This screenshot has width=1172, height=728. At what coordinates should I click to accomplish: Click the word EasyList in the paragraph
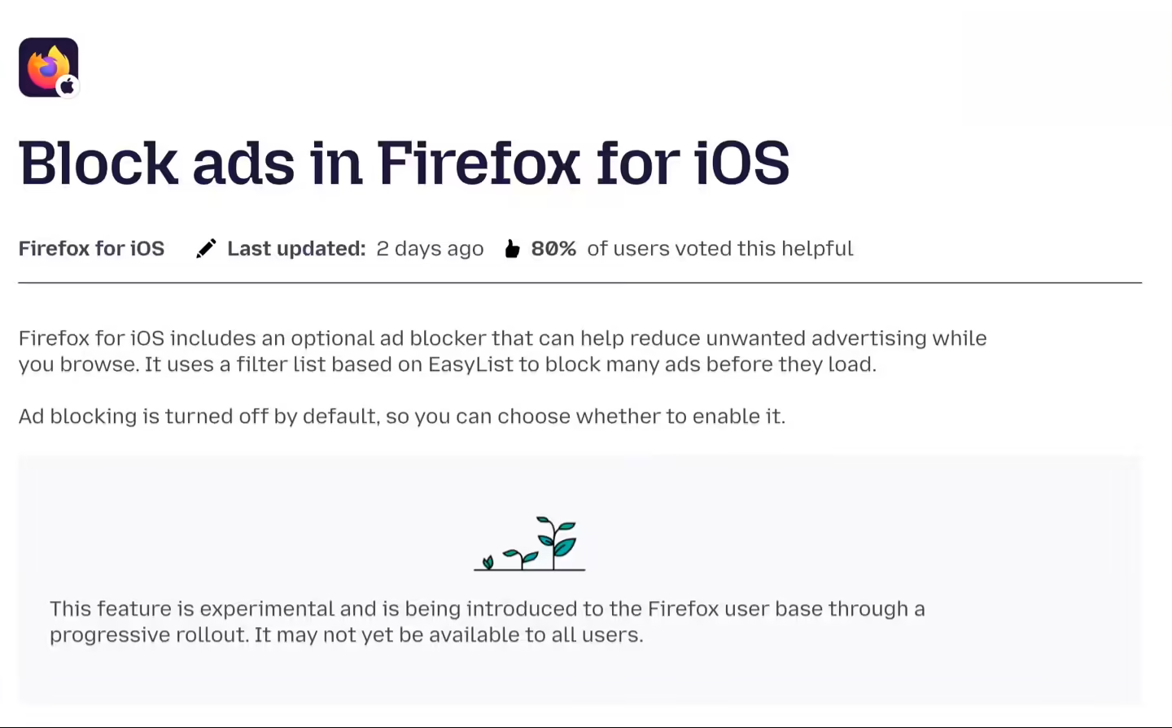pyautogui.click(x=471, y=364)
